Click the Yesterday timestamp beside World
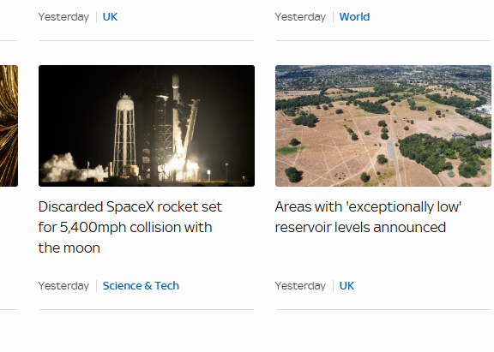This screenshot has height=352, width=494. tap(300, 16)
